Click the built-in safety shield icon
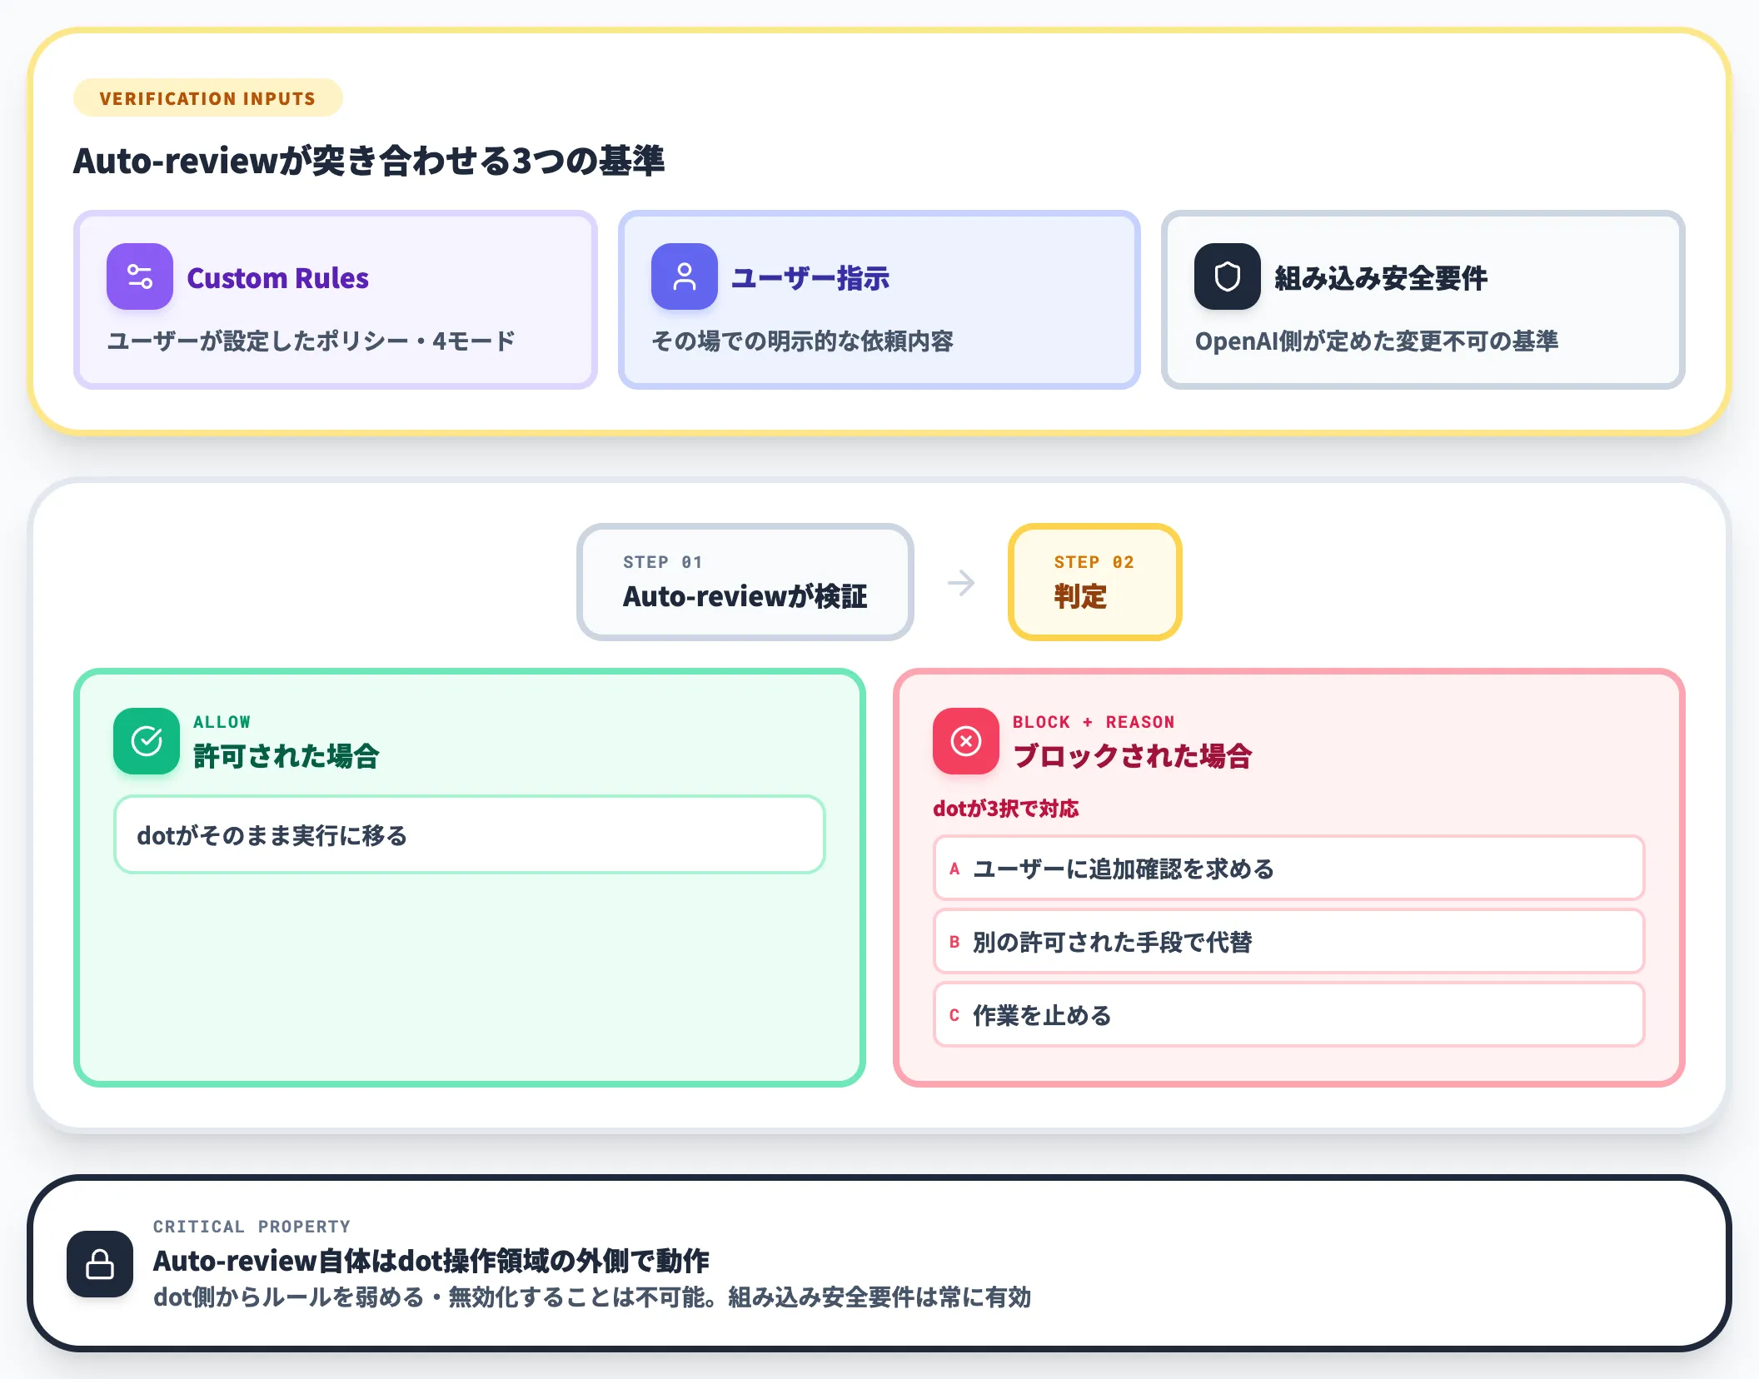 (1228, 276)
